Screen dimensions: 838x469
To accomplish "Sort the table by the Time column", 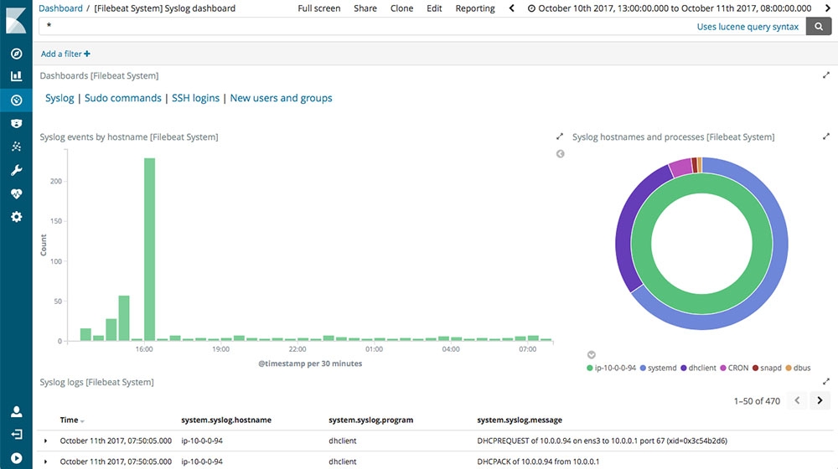I will 72,420.
